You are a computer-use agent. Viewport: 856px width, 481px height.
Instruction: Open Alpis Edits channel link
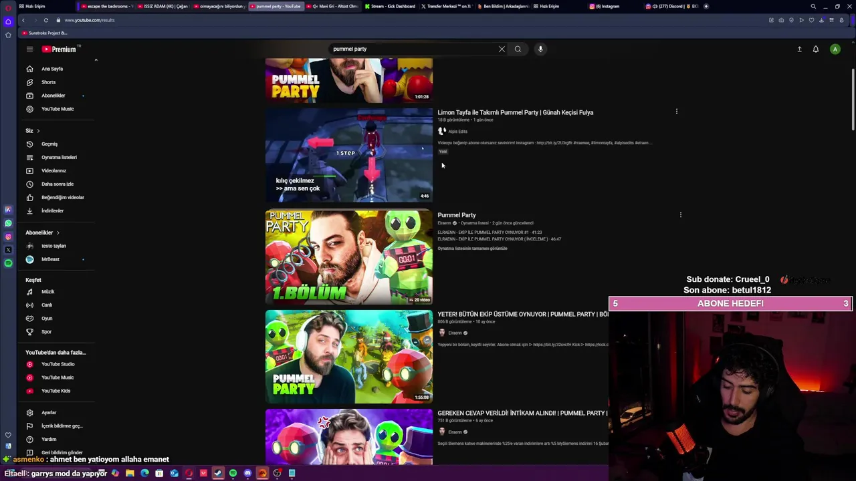(457, 132)
